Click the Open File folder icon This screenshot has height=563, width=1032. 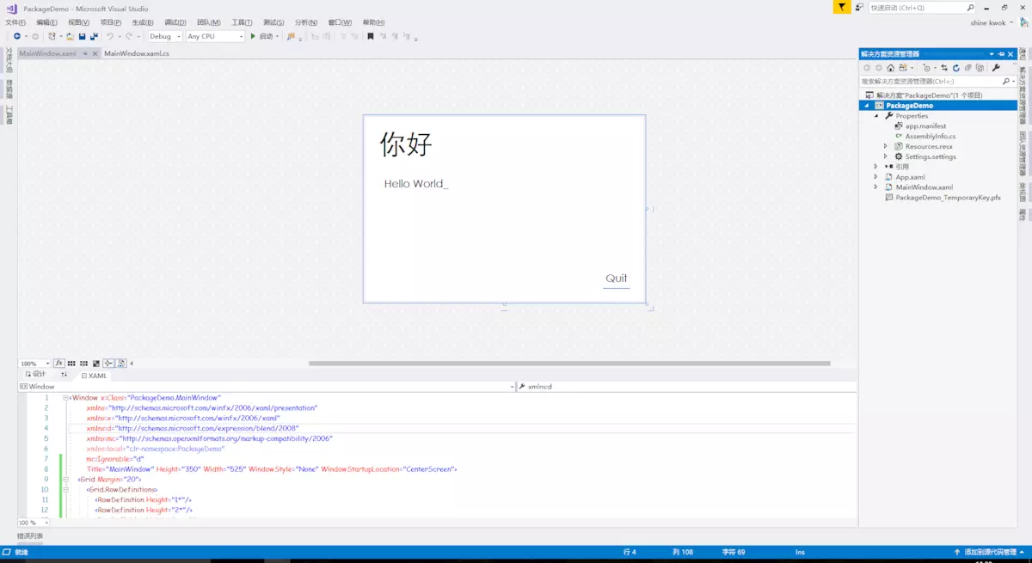[x=71, y=36]
